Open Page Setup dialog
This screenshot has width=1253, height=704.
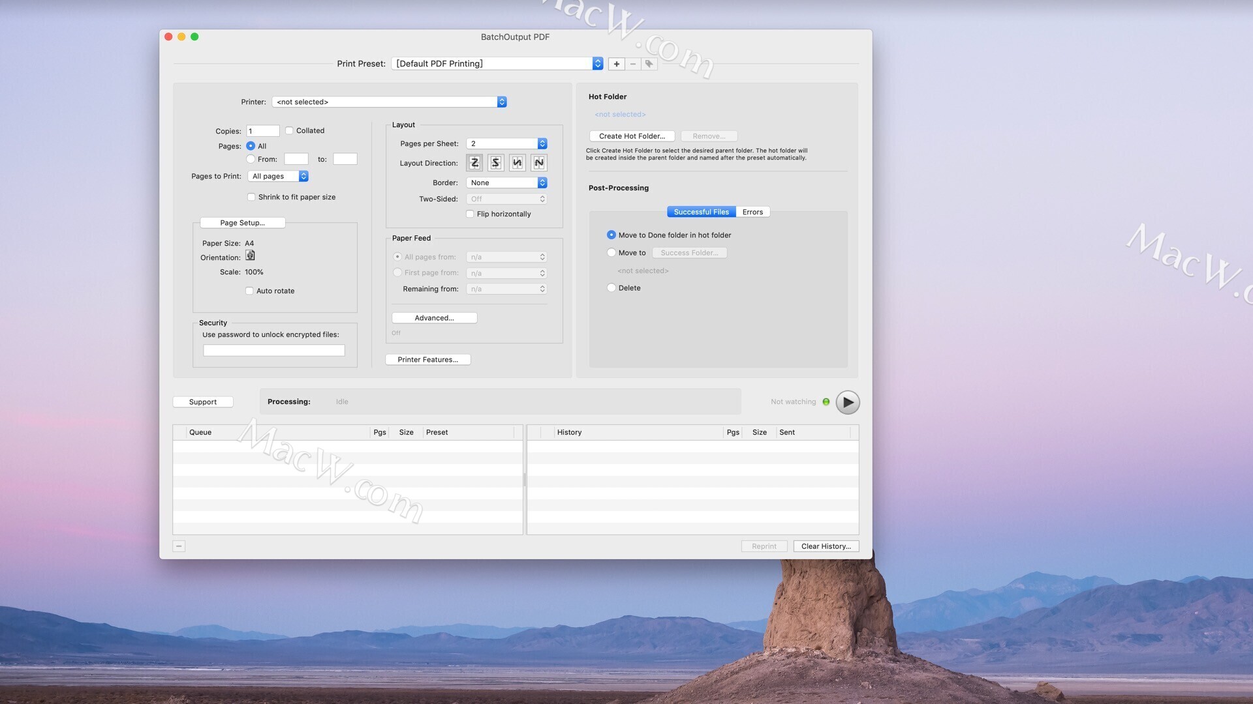(242, 223)
